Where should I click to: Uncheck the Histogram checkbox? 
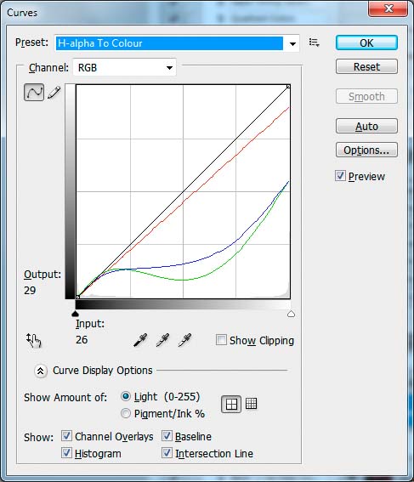66,453
